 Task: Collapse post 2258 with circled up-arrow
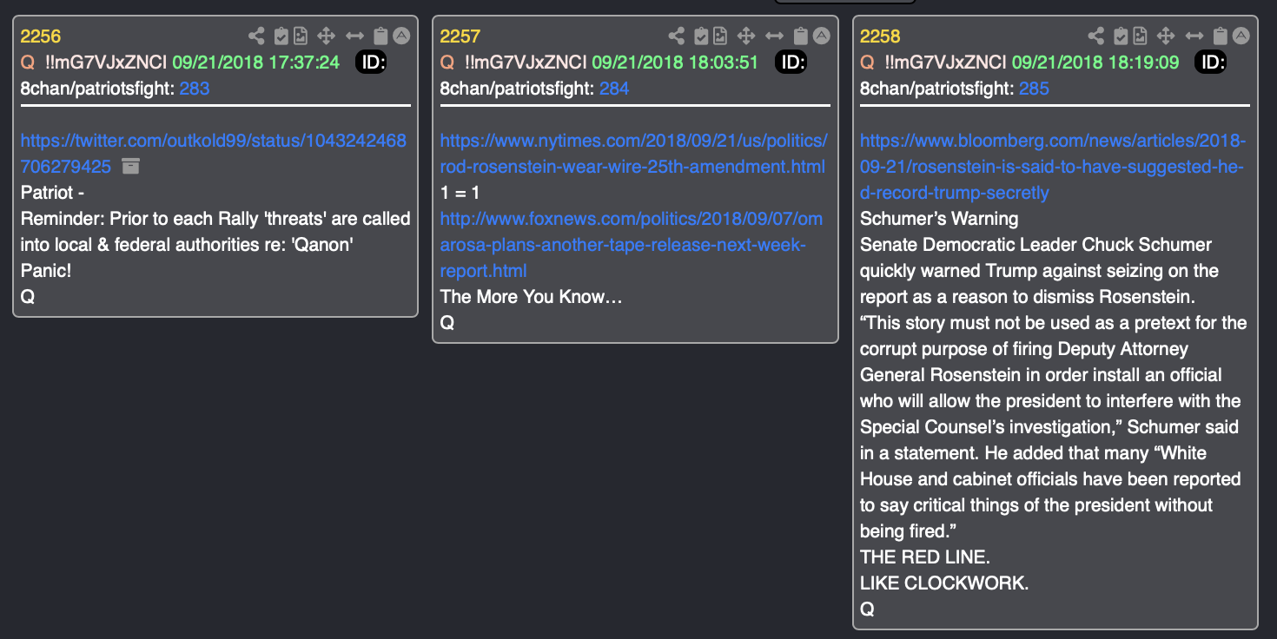coord(1241,36)
